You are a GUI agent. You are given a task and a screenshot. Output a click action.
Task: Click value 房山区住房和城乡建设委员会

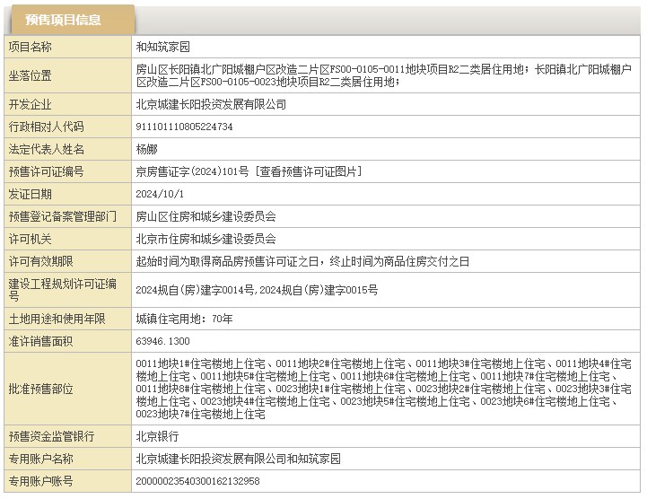(205, 216)
